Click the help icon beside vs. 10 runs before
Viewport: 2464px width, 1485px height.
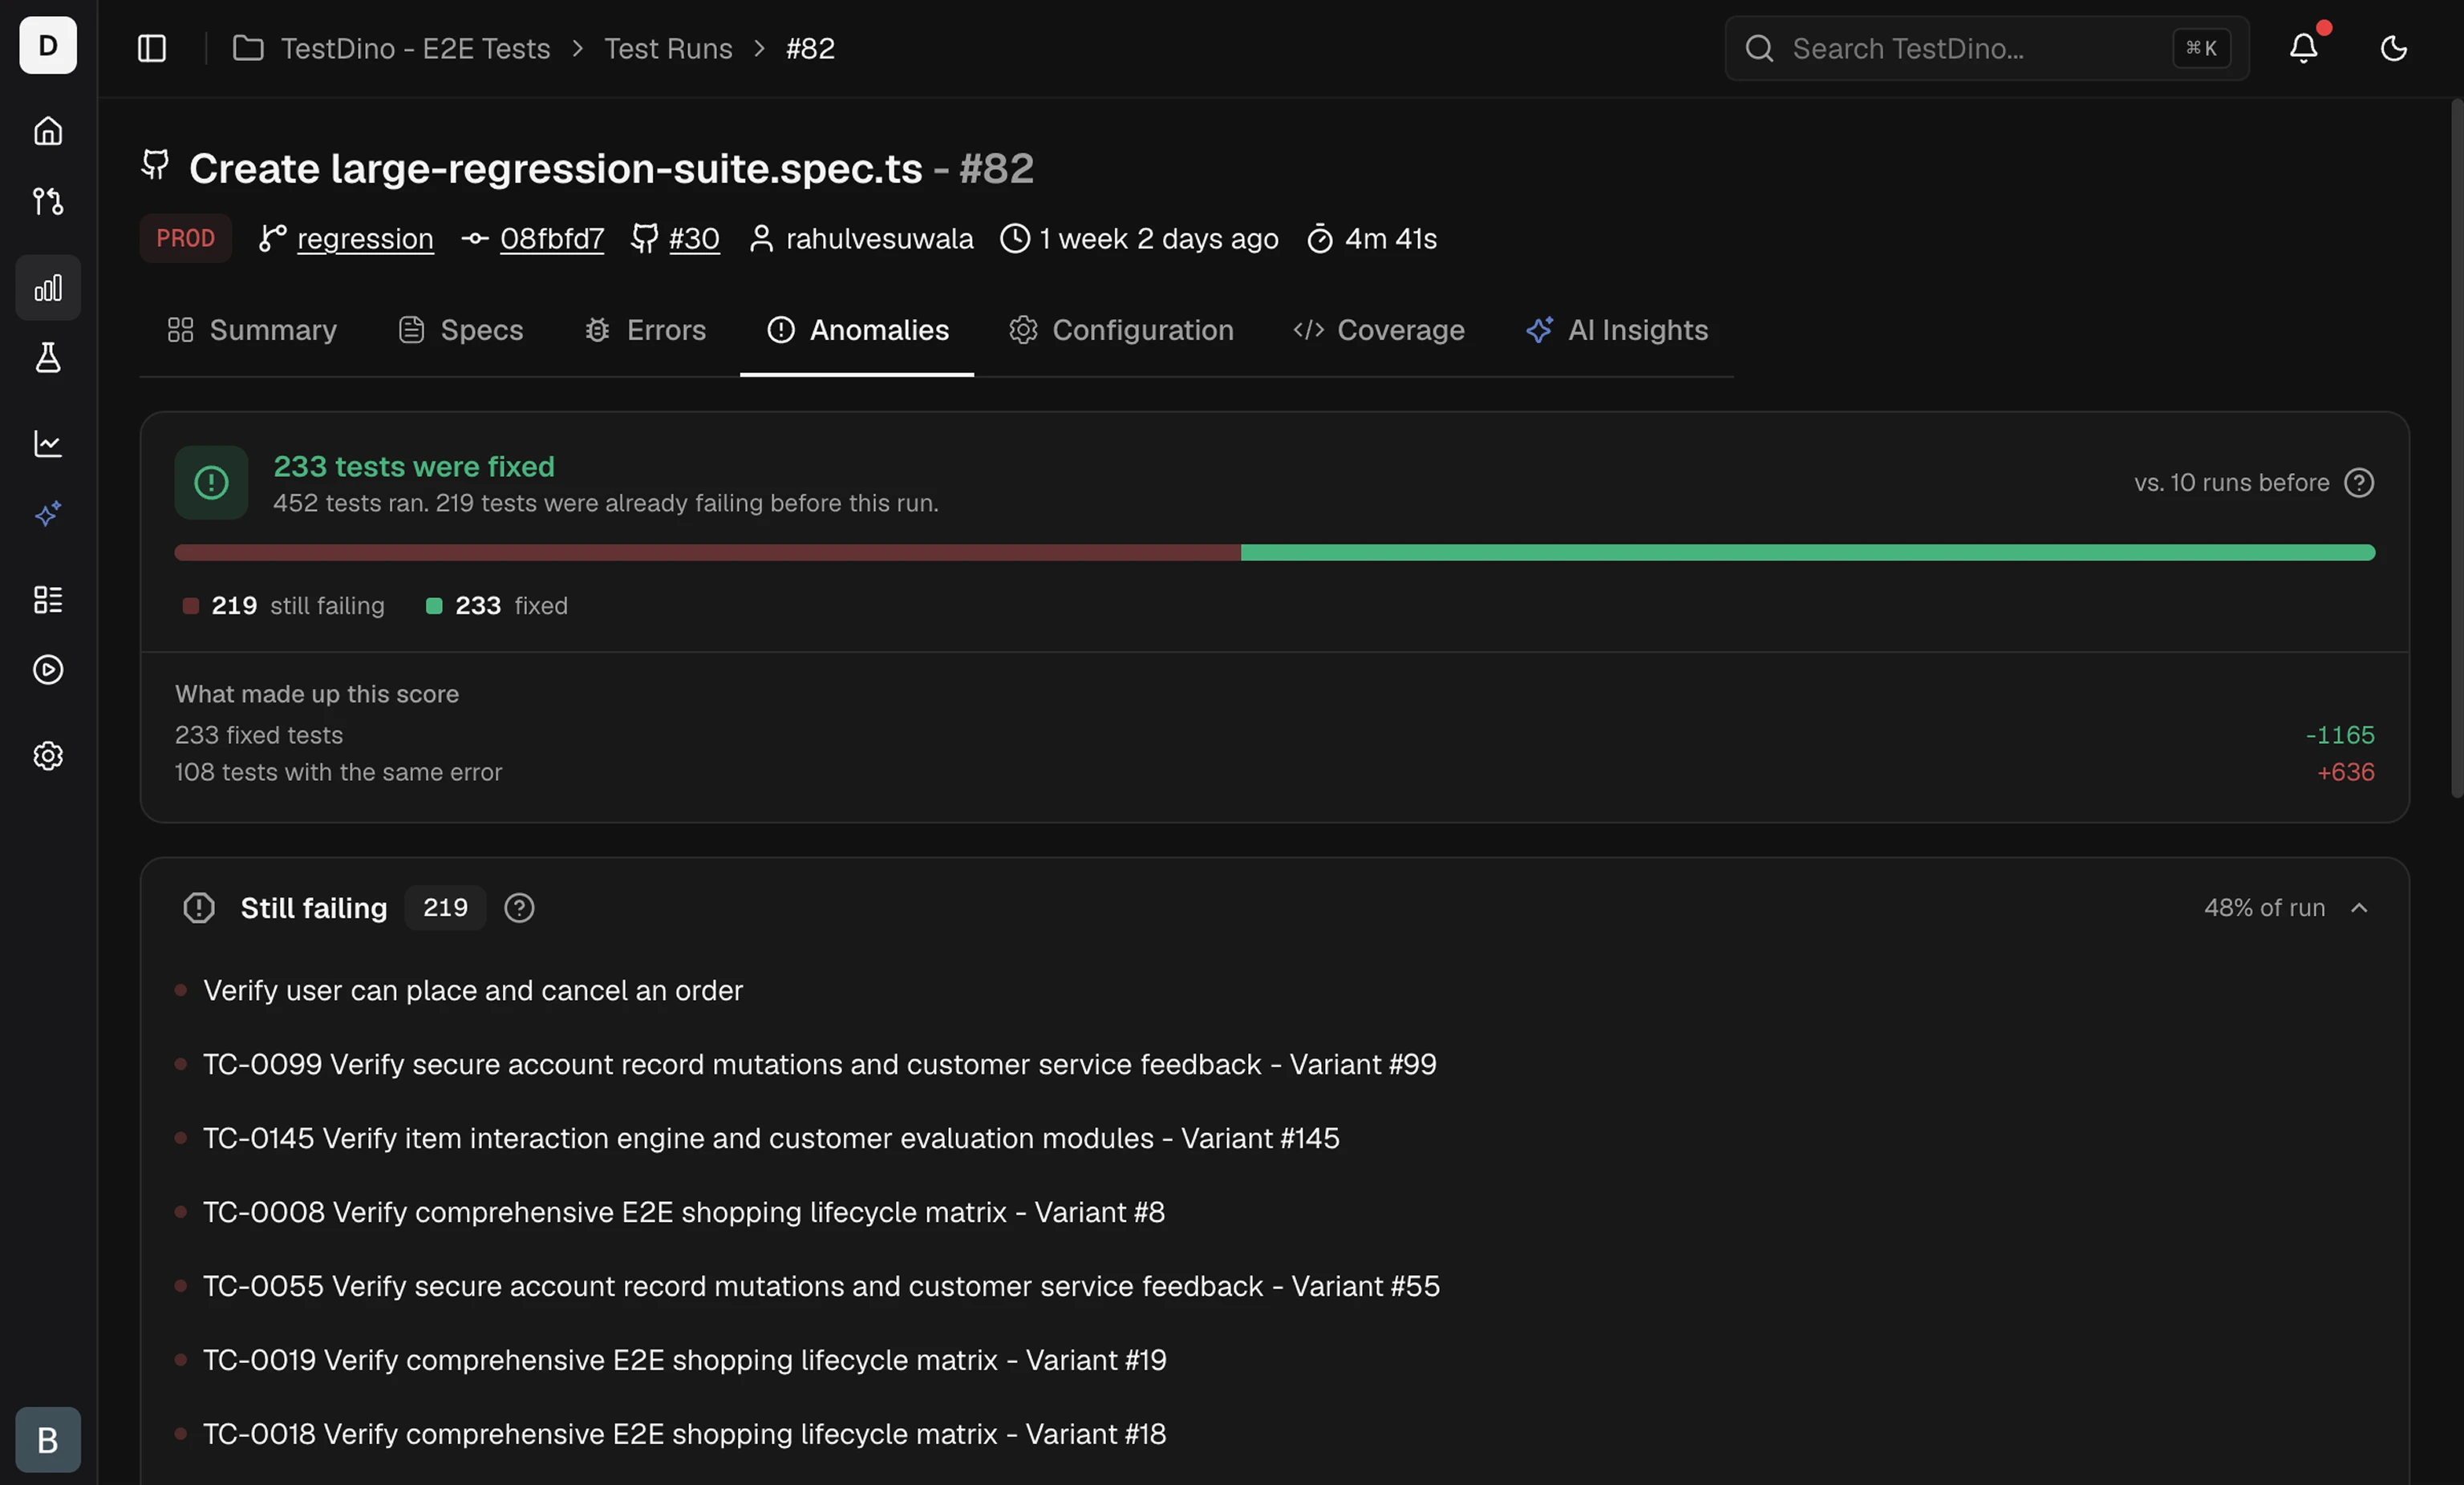tap(2359, 483)
